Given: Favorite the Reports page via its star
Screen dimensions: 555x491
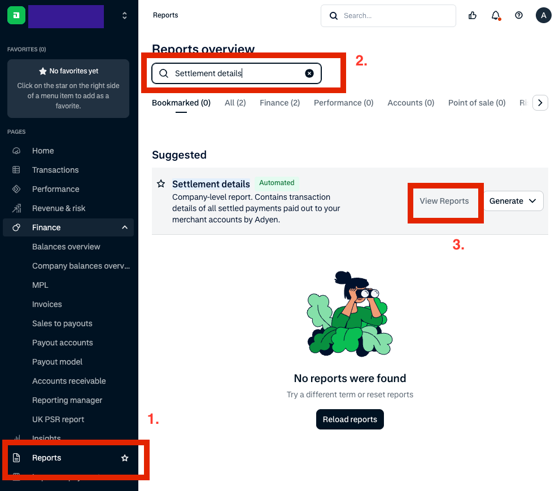Looking at the screenshot, I should pos(125,458).
